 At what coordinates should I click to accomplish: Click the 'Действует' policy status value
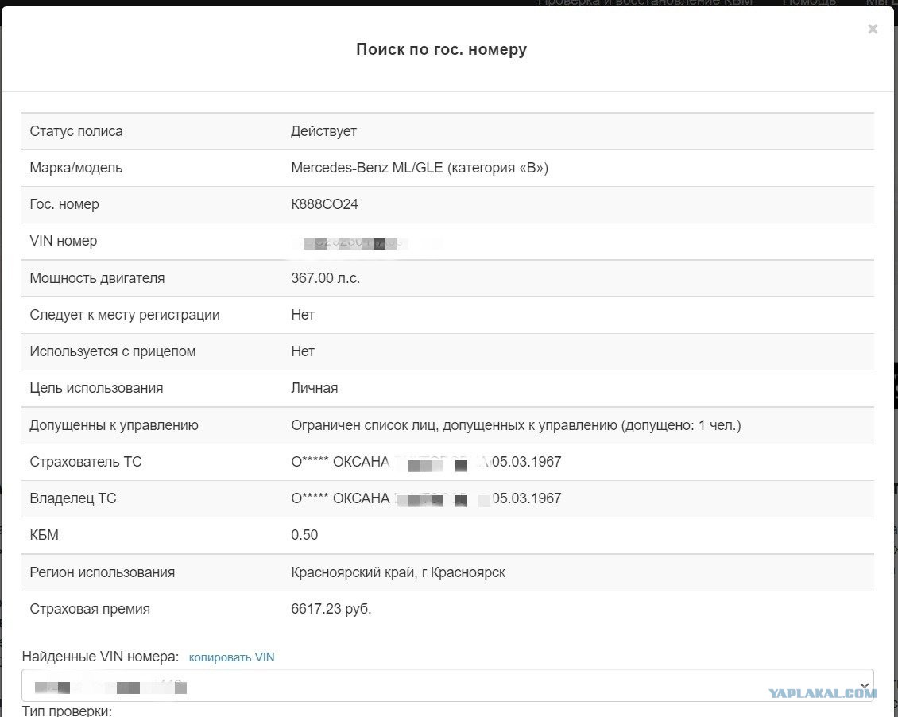pos(323,131)
